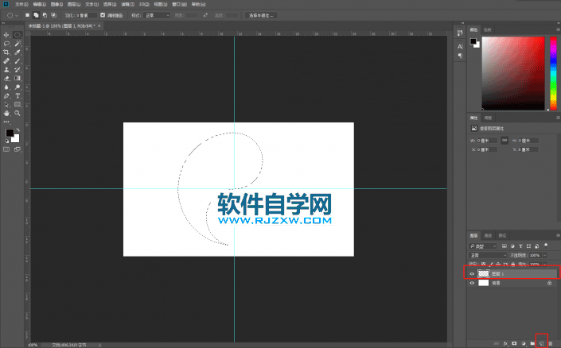
Task: Open the 图像 (Image) menu
Action: coord(56,4)
